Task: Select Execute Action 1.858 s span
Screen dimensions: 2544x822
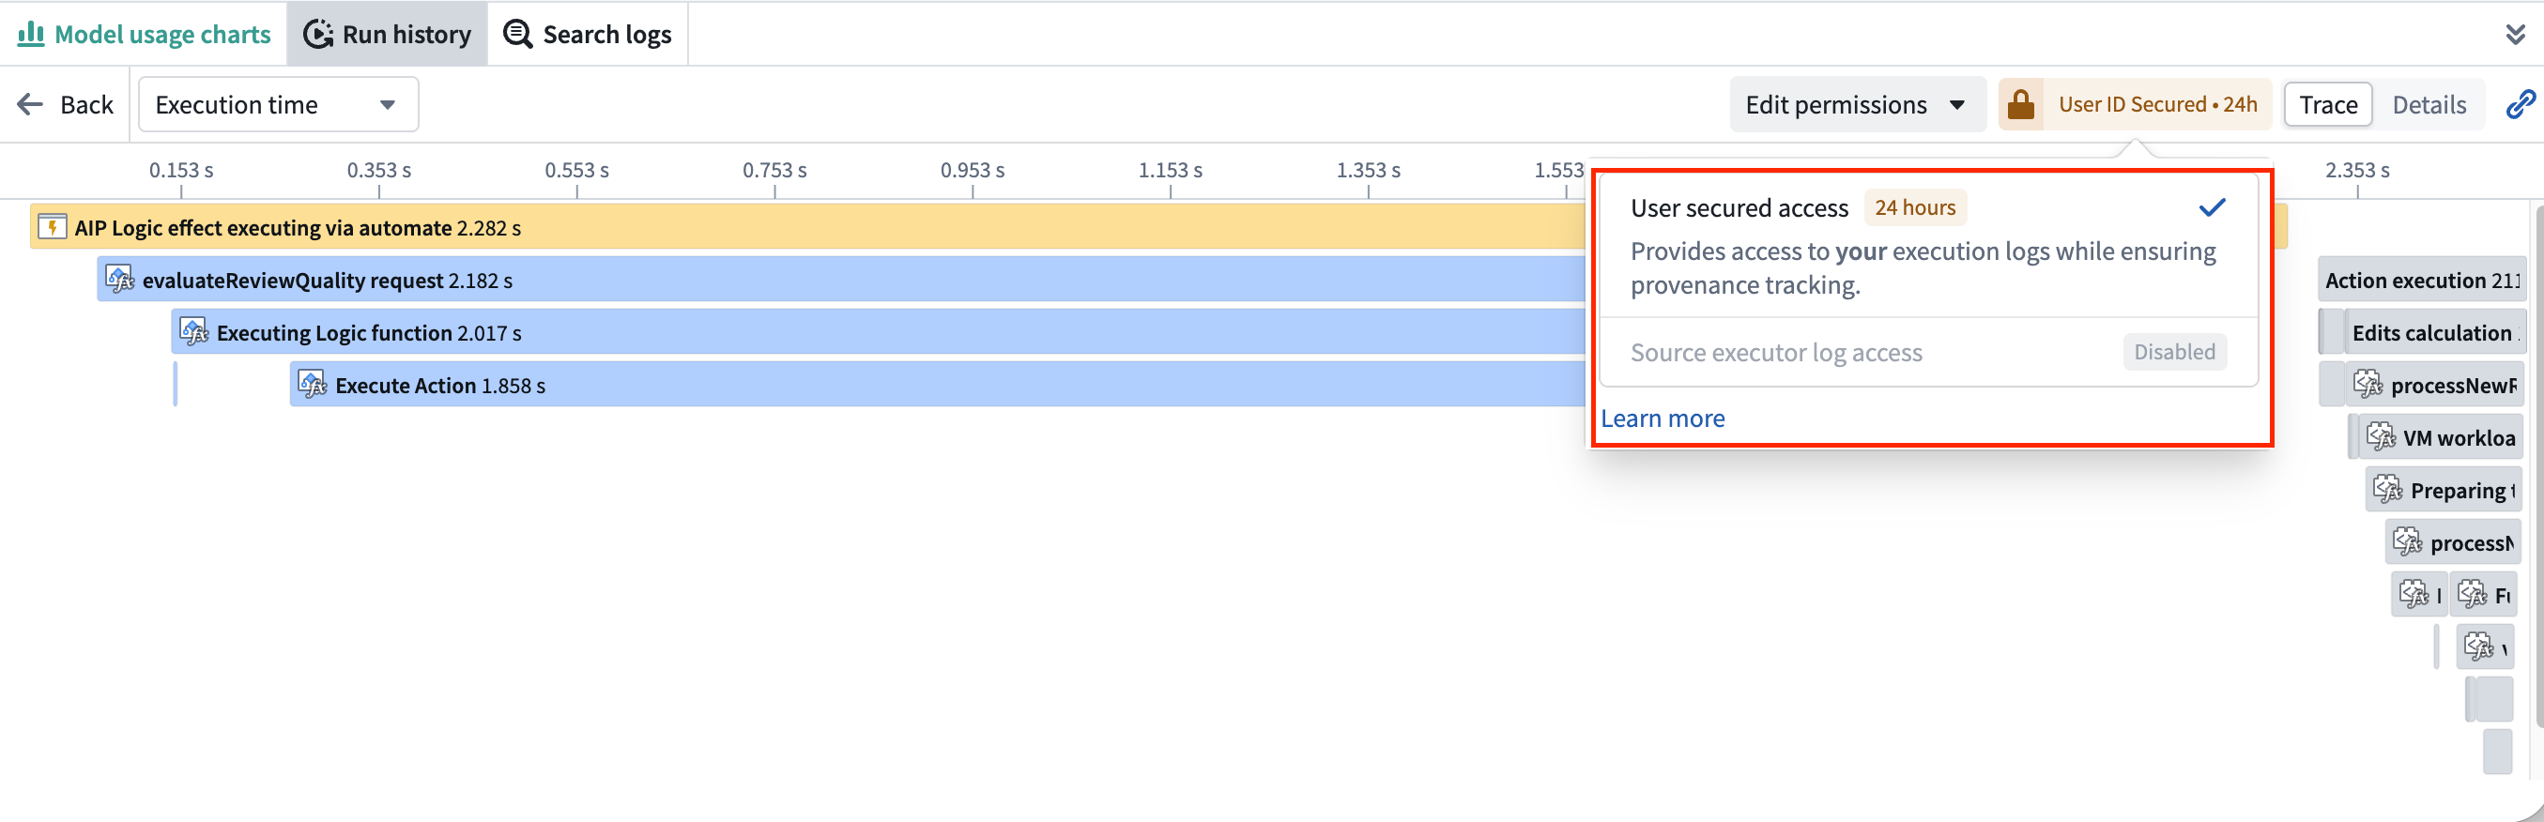Action: 937,385
